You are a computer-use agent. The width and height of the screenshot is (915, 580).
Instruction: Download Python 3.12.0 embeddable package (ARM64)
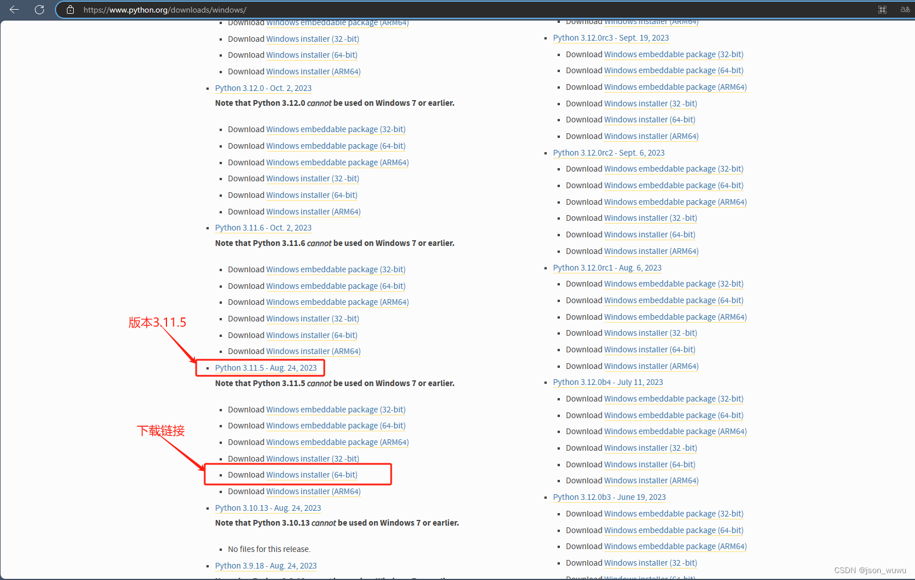(x=337, y=162)
